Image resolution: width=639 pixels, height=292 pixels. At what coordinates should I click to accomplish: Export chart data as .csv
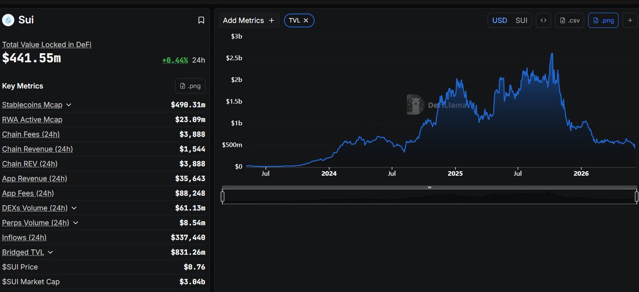point(569,20)
